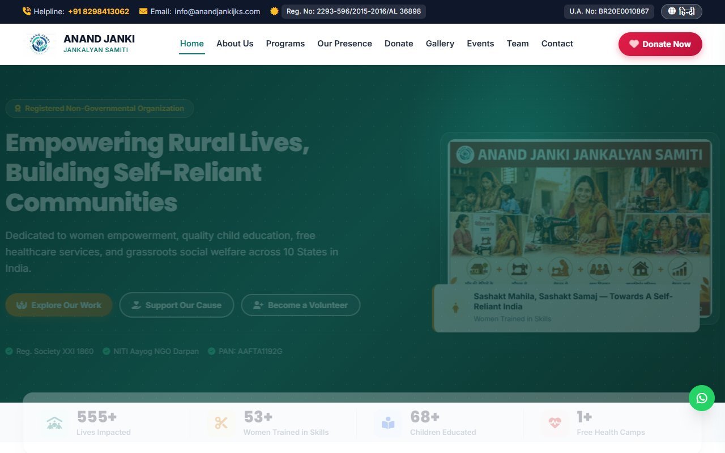Click the U.A. No BR20E0010867 badge
The height and width of the screenshot is (453, 725).
(x=609, y=11)
